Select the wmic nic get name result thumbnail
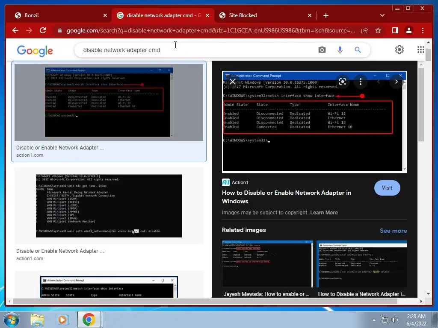This screenshot has width=438, height=328. coord(109,206)
